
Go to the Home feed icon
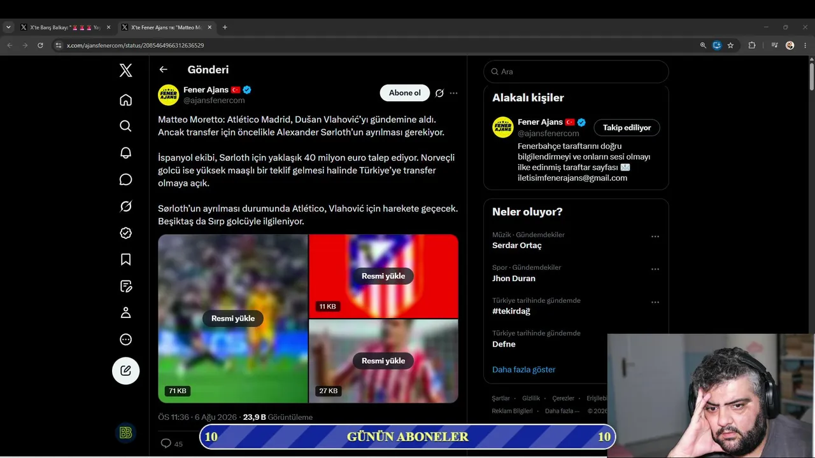point(126,100)
